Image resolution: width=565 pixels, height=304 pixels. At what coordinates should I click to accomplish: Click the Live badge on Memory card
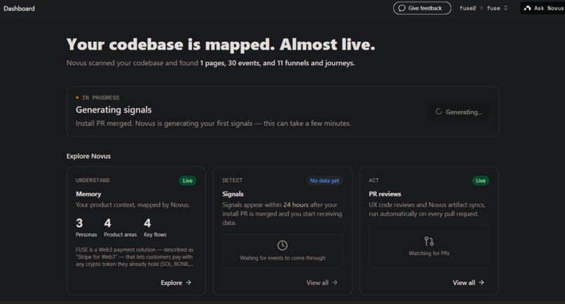[x=187, y=180]
